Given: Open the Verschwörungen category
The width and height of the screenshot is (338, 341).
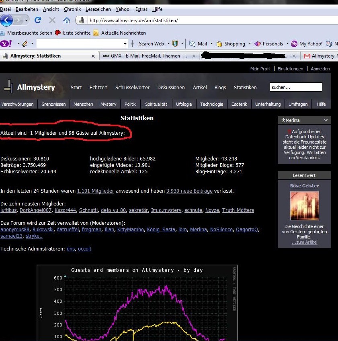Looking at the screenshot, I should pyautogui.click(x=17, y=104).
